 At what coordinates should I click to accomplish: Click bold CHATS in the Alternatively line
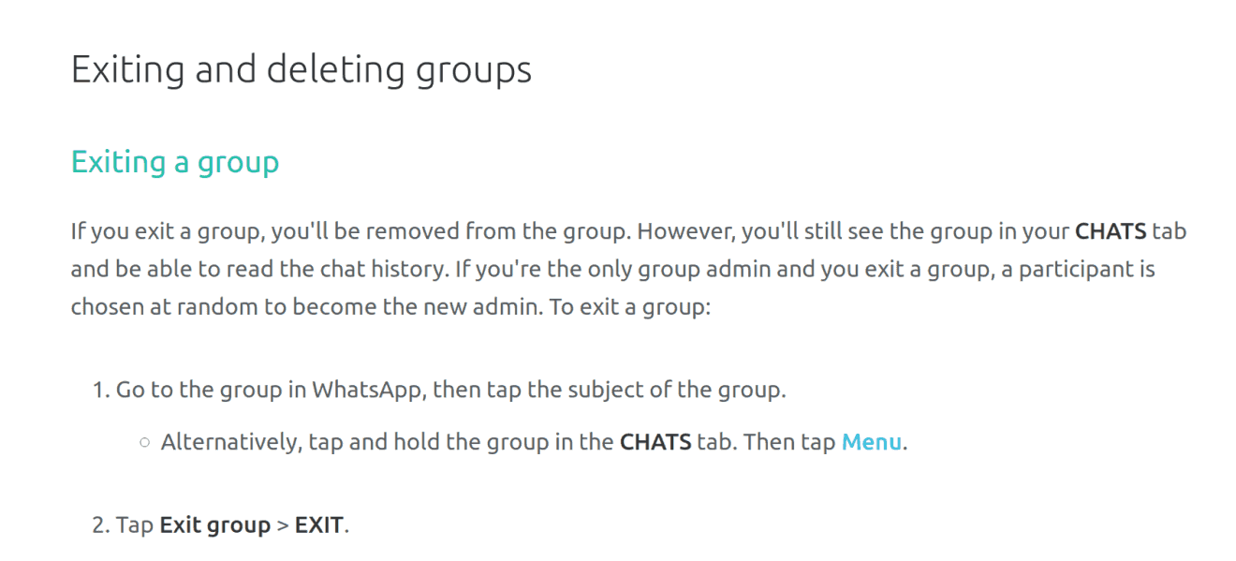(655, 442)
